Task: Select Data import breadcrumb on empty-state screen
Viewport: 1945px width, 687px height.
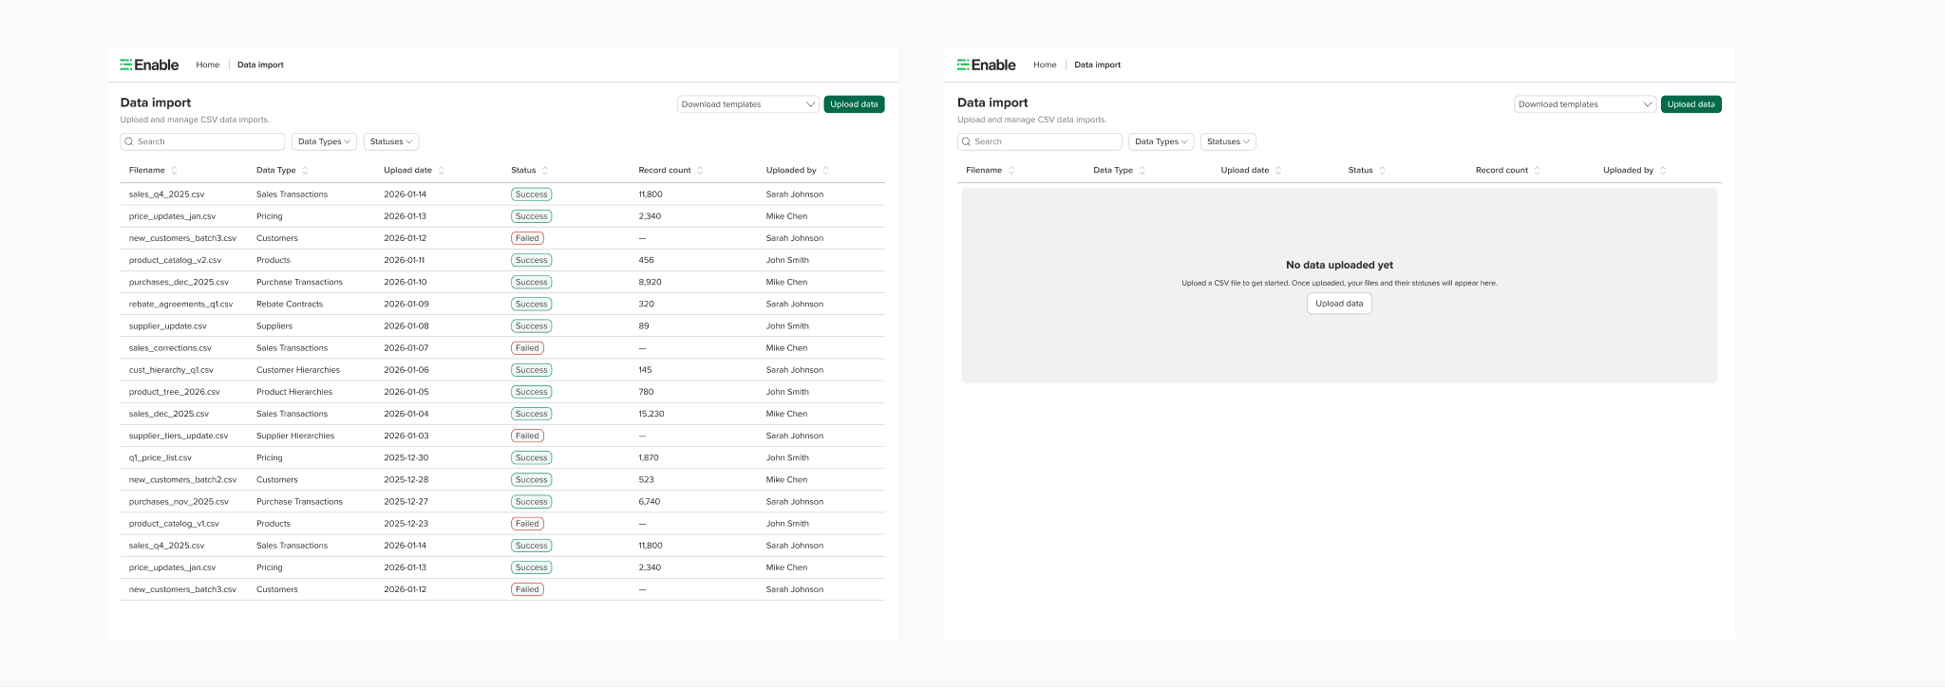Action: pos(1097,65)
